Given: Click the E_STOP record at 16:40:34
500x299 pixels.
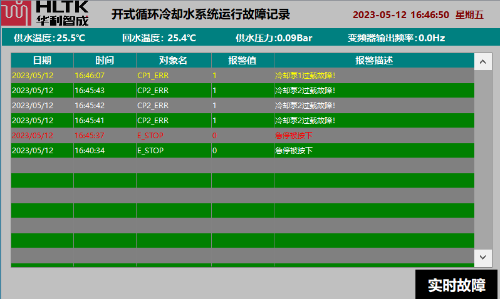Looking at the screenshot, I should tap(242, 151).
